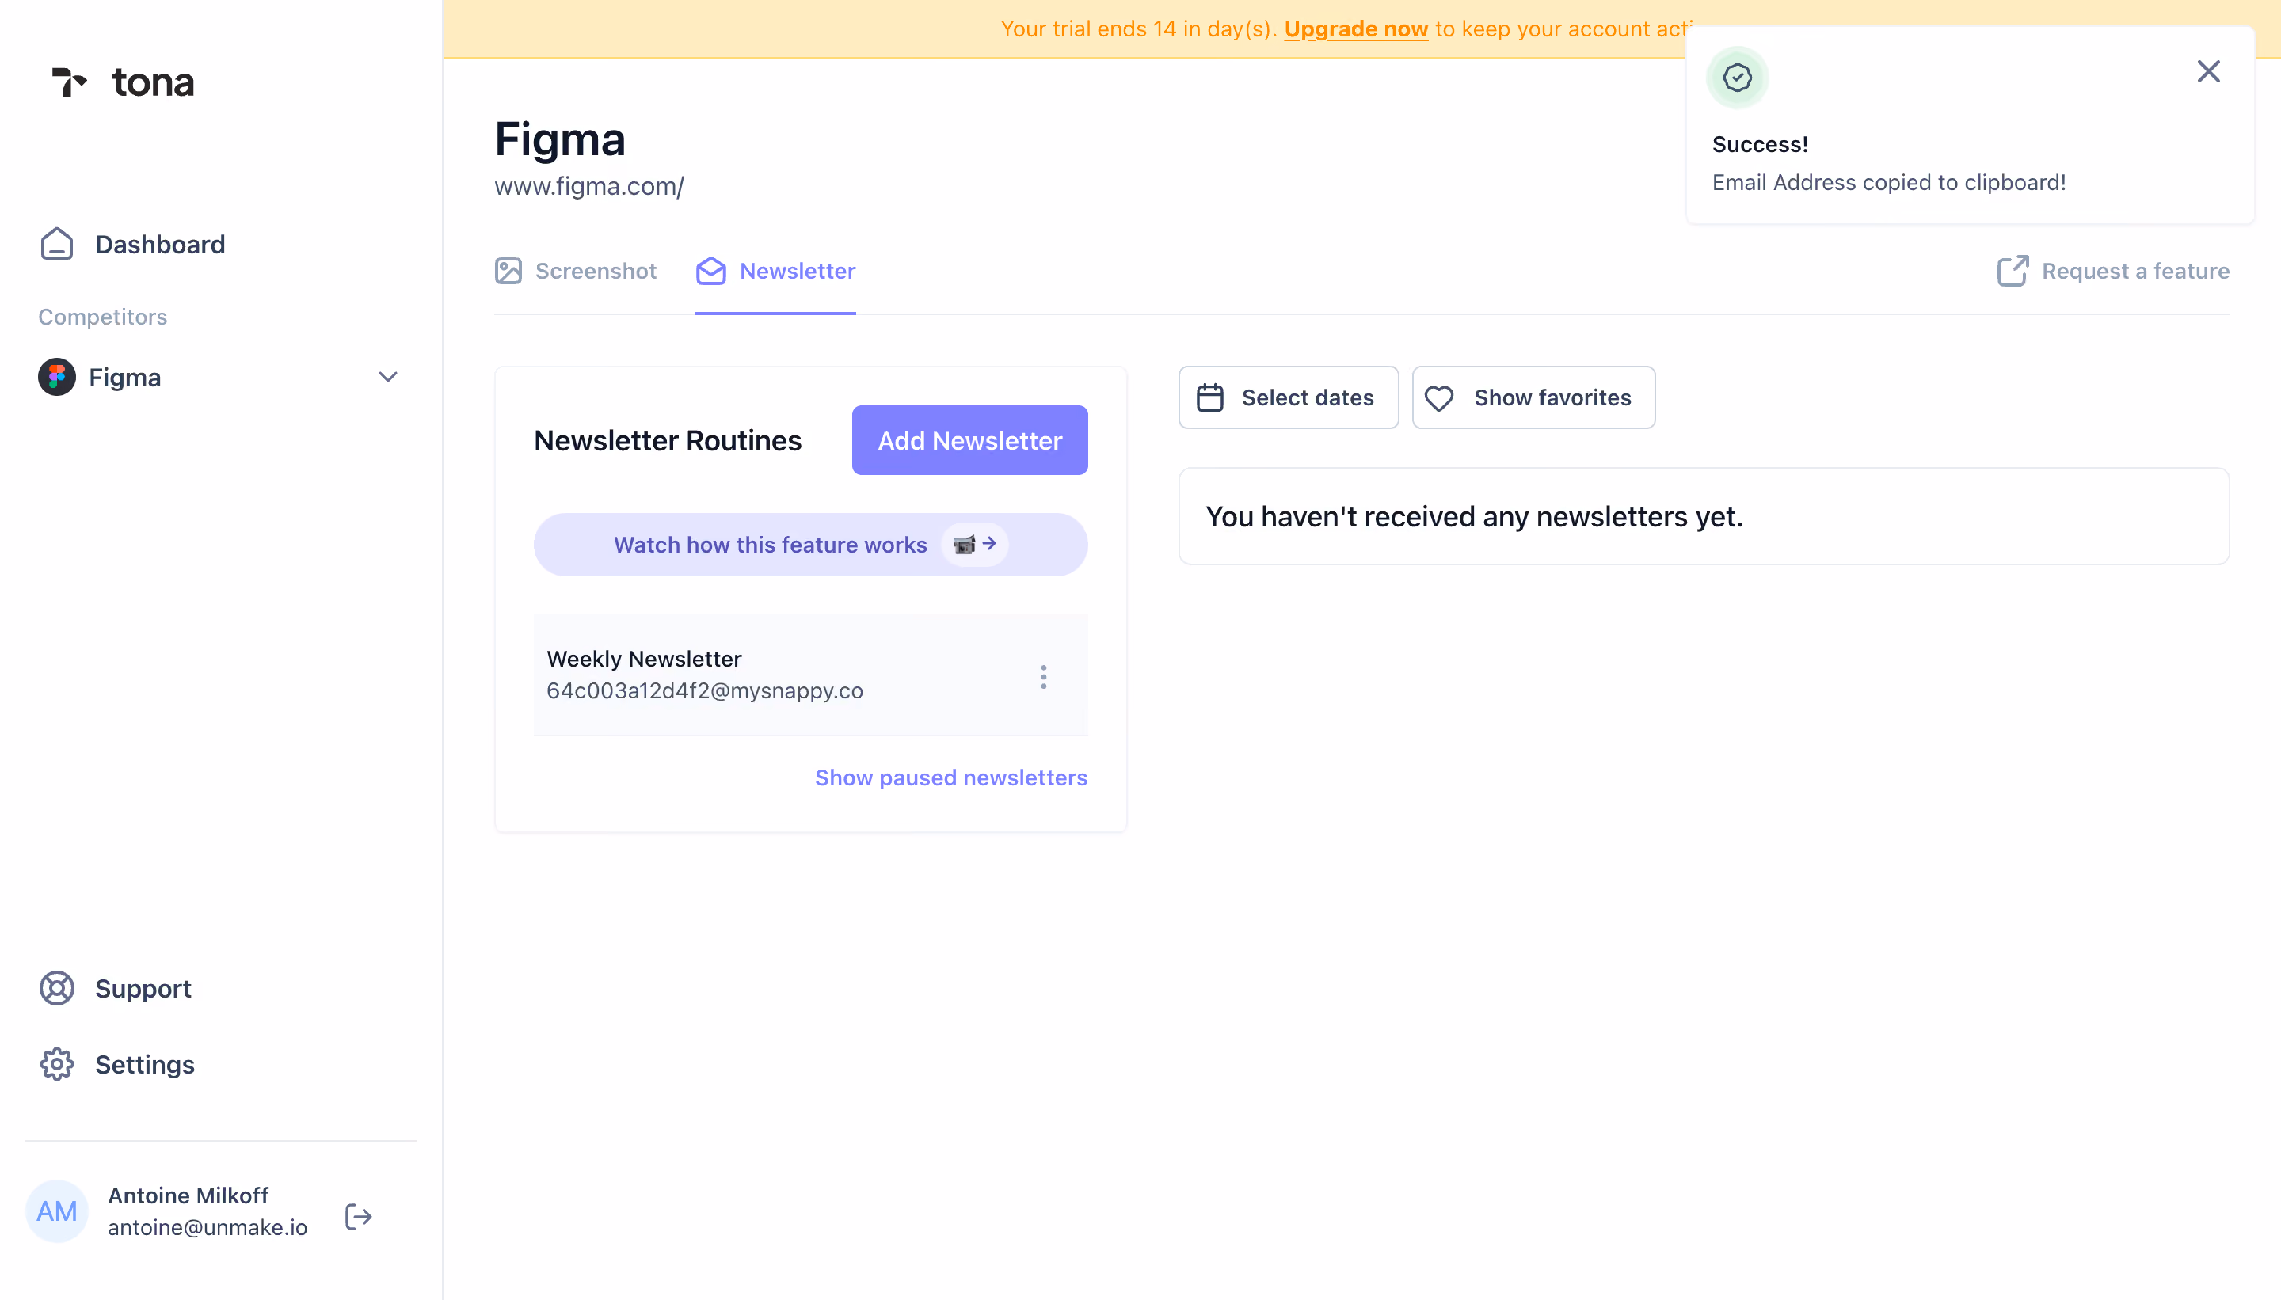Click the Add Newsletter button

click(970, 440)
